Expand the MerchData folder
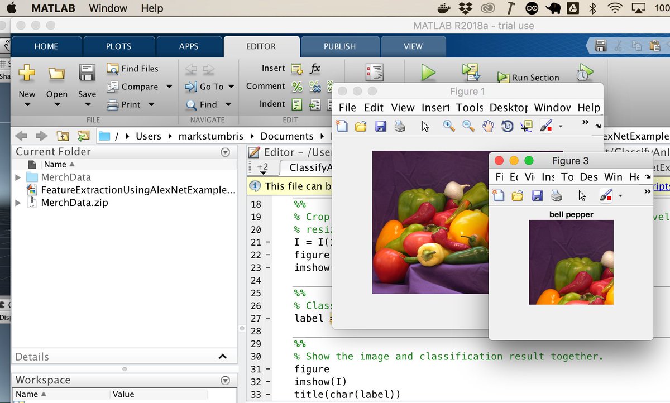The width and height of the screenshot is (670, 403). [x=18, y=177]
